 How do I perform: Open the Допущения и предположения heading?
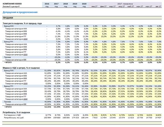click(20, 12)
